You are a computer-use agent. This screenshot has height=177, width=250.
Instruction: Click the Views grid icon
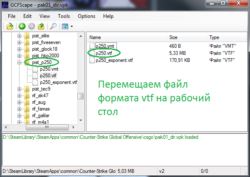click(x=65, y=26)
